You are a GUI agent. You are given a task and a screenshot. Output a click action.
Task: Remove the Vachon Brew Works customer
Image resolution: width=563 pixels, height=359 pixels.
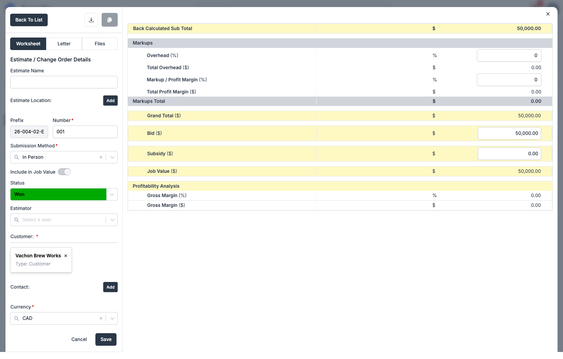pyautogui.click(x=66, y=256)
